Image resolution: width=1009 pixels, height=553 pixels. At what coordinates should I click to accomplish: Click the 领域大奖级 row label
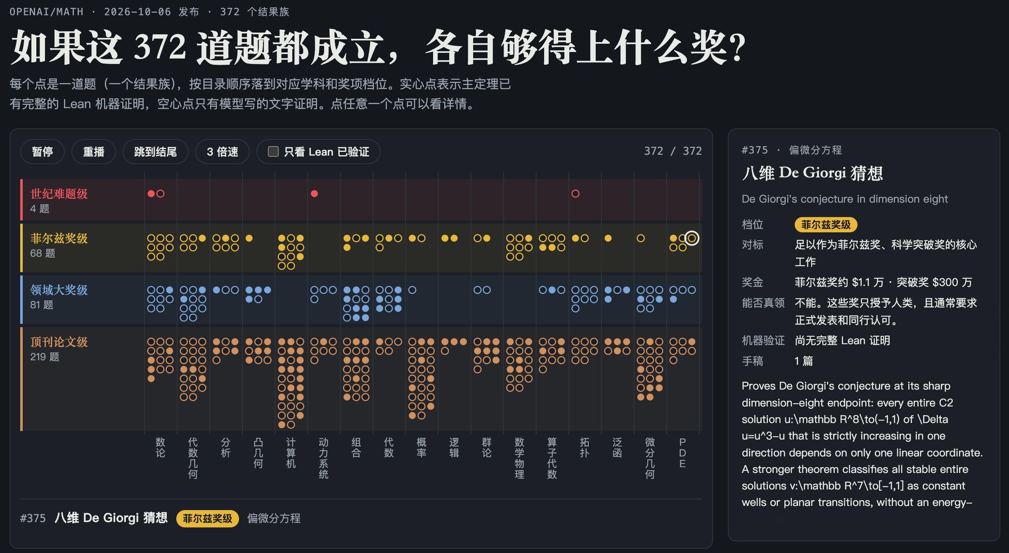[59, 290]
